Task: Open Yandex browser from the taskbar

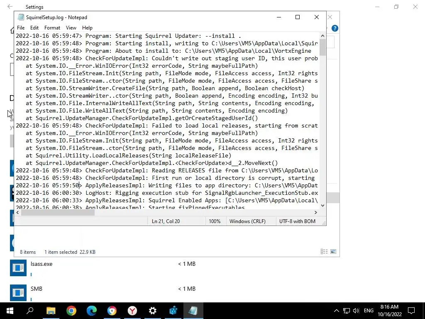Action: [132, 311]
